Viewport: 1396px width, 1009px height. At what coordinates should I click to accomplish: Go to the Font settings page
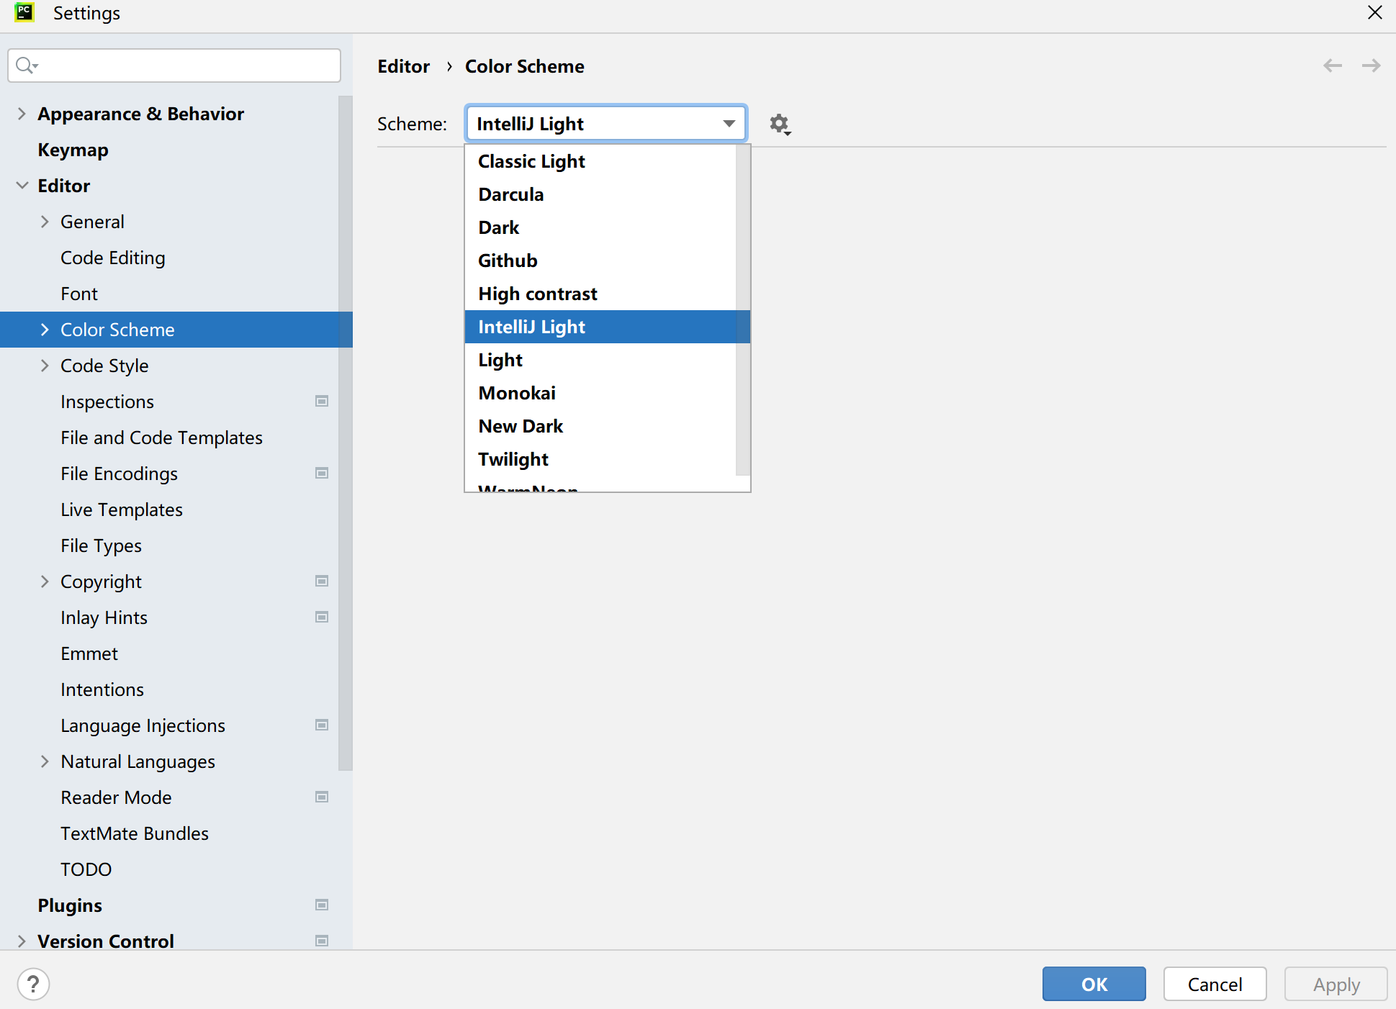[x=79, y=294]
